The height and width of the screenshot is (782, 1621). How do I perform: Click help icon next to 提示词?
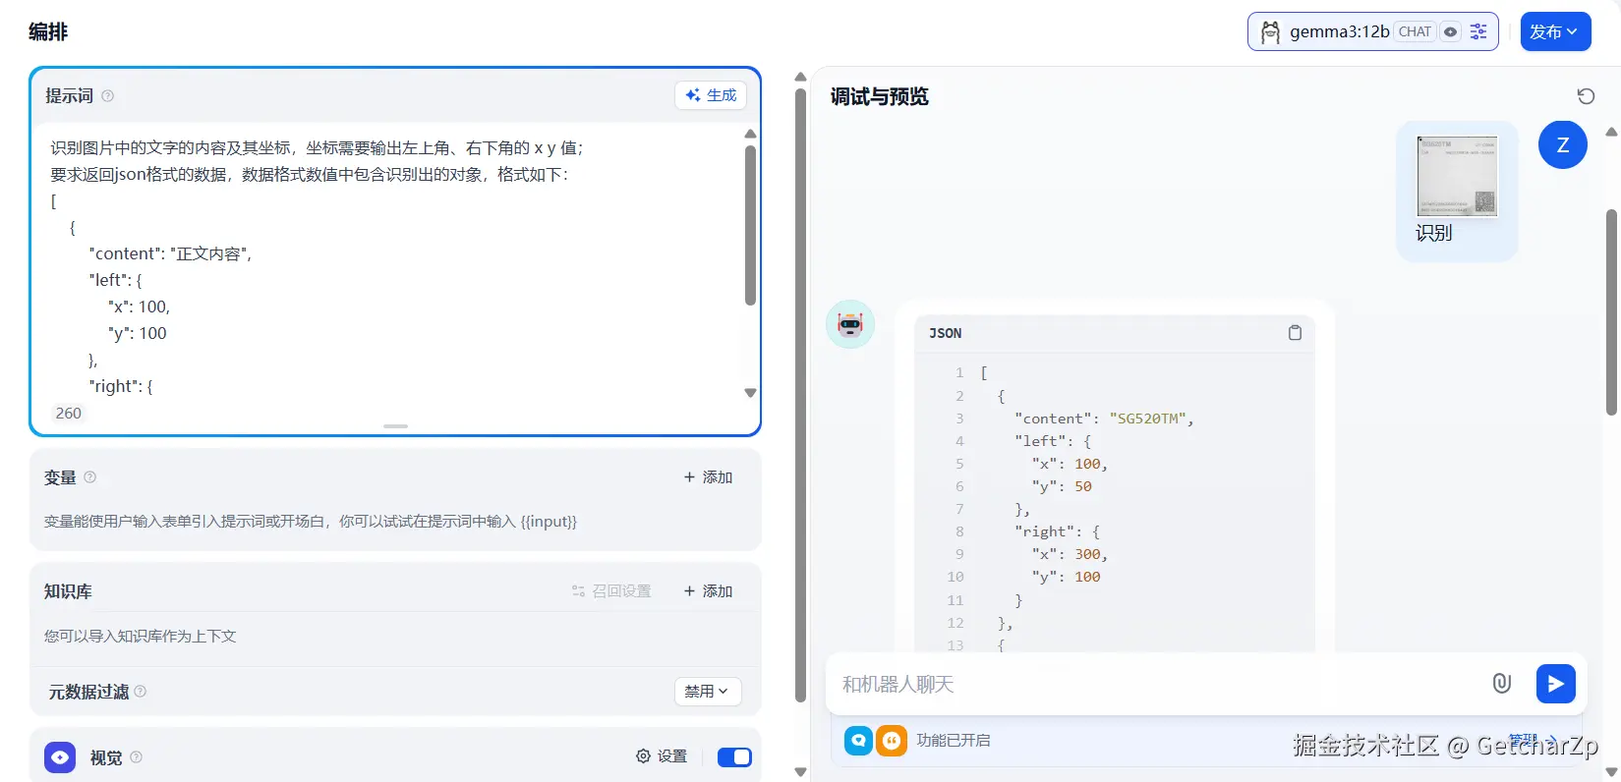(108, 95)
